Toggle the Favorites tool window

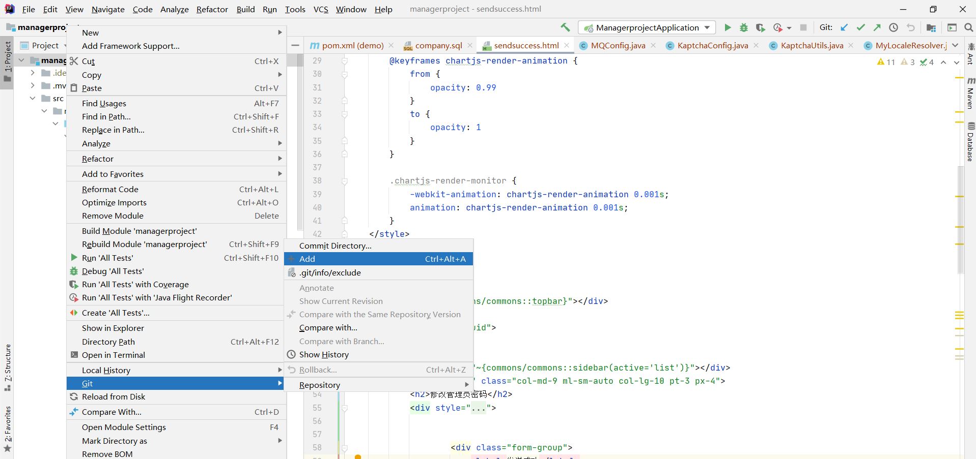tap(8, 429)
